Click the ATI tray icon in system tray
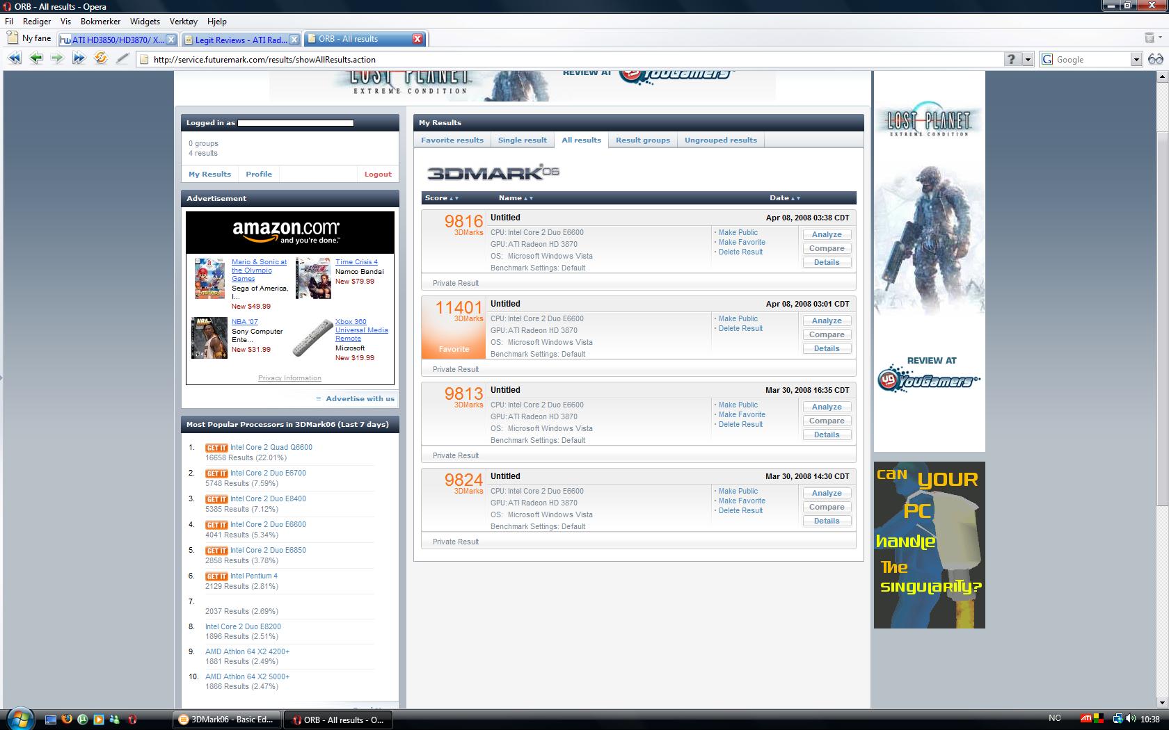 tap(1085, 719)
